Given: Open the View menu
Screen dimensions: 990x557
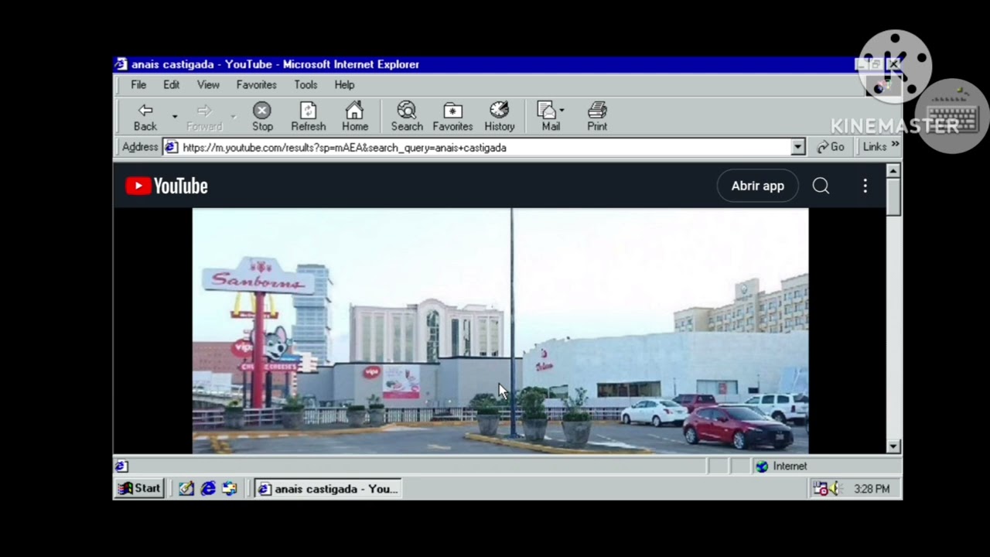Looking at the screenshot, I should click(x=208, y=85).
